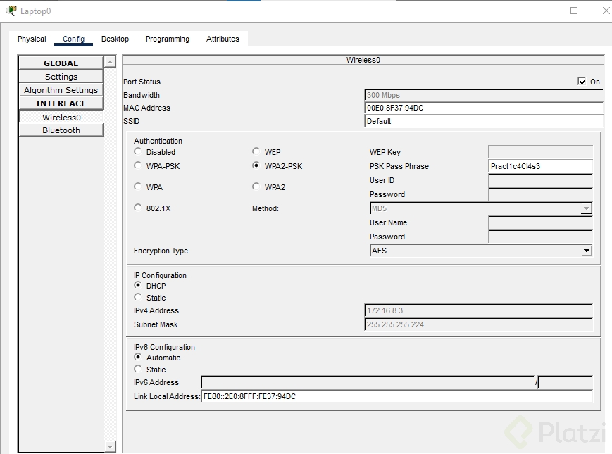This screenshot has width=612, height=454.
Task: Select Disabled authentication option
Action: (138, 152)
